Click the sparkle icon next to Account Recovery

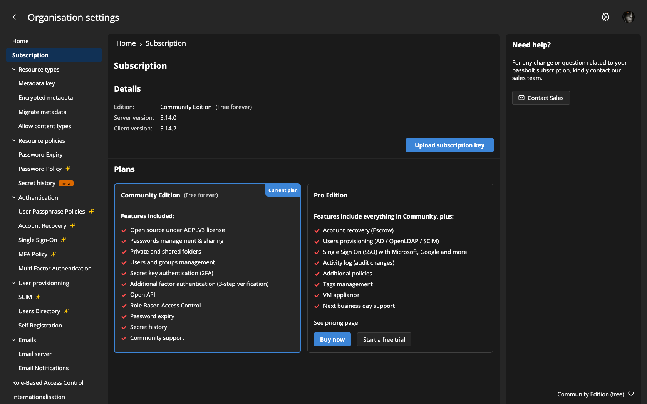tap(72, 225)
